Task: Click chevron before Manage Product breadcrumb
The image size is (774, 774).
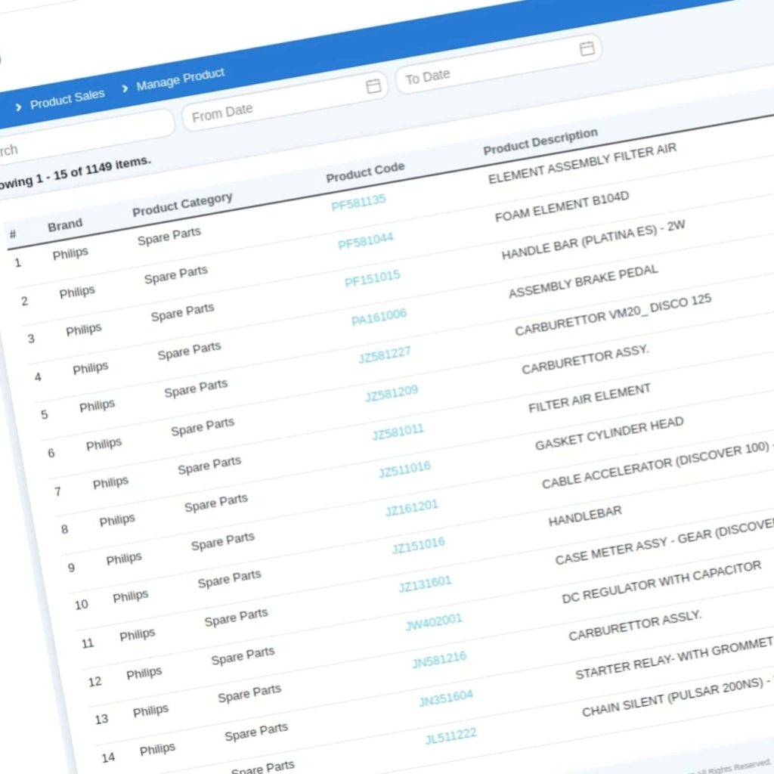Action: point(125,88)
